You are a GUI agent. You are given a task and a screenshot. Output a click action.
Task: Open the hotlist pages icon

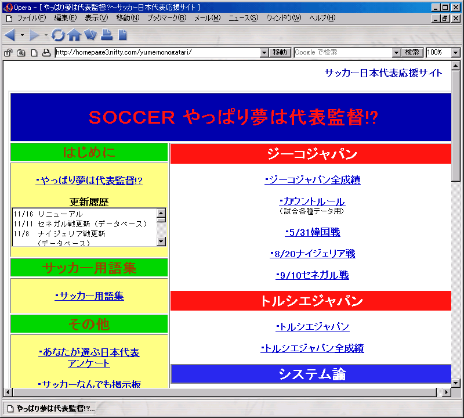pyautogui.click(x=90, y=35)
